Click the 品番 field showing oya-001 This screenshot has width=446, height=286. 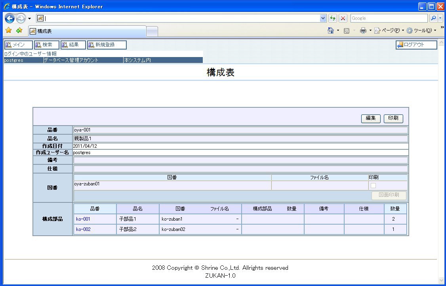tap(241, 130)
